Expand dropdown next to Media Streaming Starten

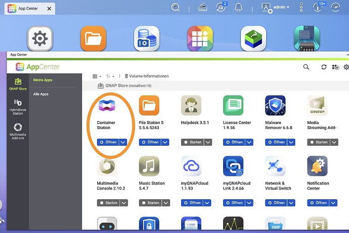click(334, 142)
